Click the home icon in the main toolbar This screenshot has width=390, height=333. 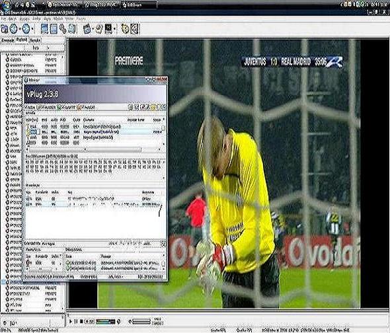[x=4, y=29]
